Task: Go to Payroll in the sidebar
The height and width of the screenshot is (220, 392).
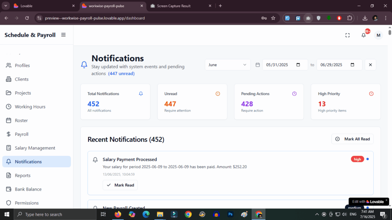Action: 21,134
